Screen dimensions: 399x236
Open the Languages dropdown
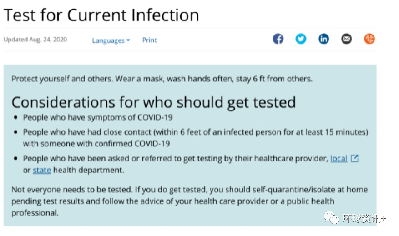pyautogui.click(x=111, y=40)
